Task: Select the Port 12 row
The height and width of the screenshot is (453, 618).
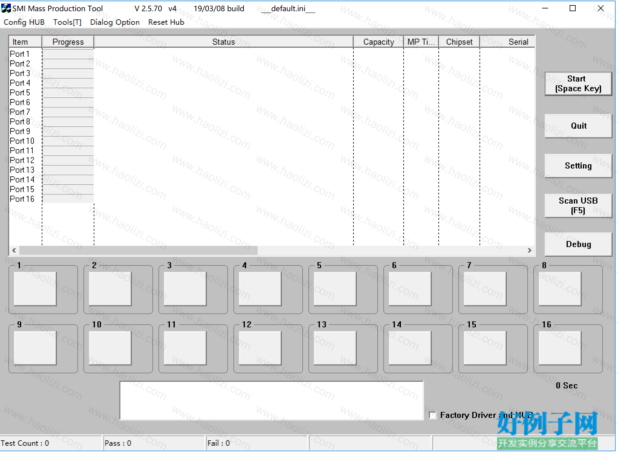Action: point(272,160)
